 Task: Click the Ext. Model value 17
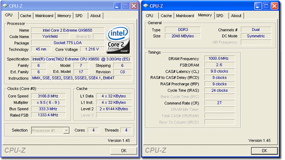click(81, 72)
